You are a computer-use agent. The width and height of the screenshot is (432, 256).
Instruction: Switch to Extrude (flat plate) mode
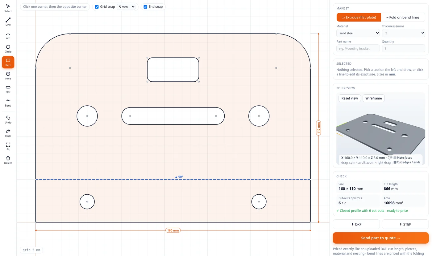coord(359,17)
